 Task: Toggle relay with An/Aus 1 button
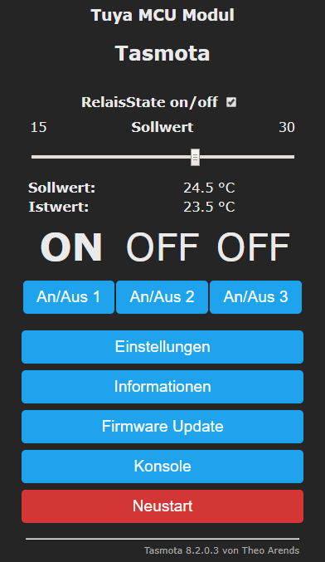tap(69, 297)
